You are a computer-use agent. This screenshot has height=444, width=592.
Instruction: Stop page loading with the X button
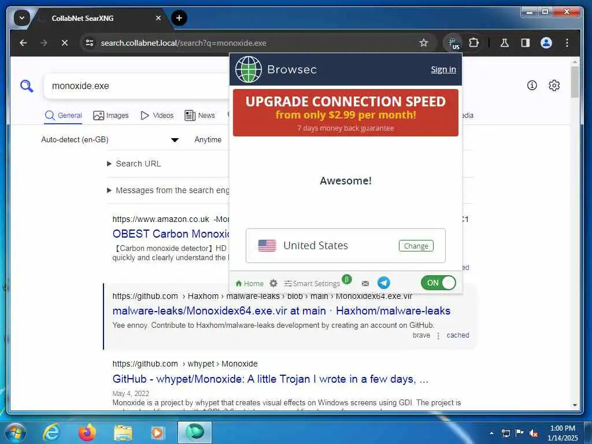coord(65,43)
